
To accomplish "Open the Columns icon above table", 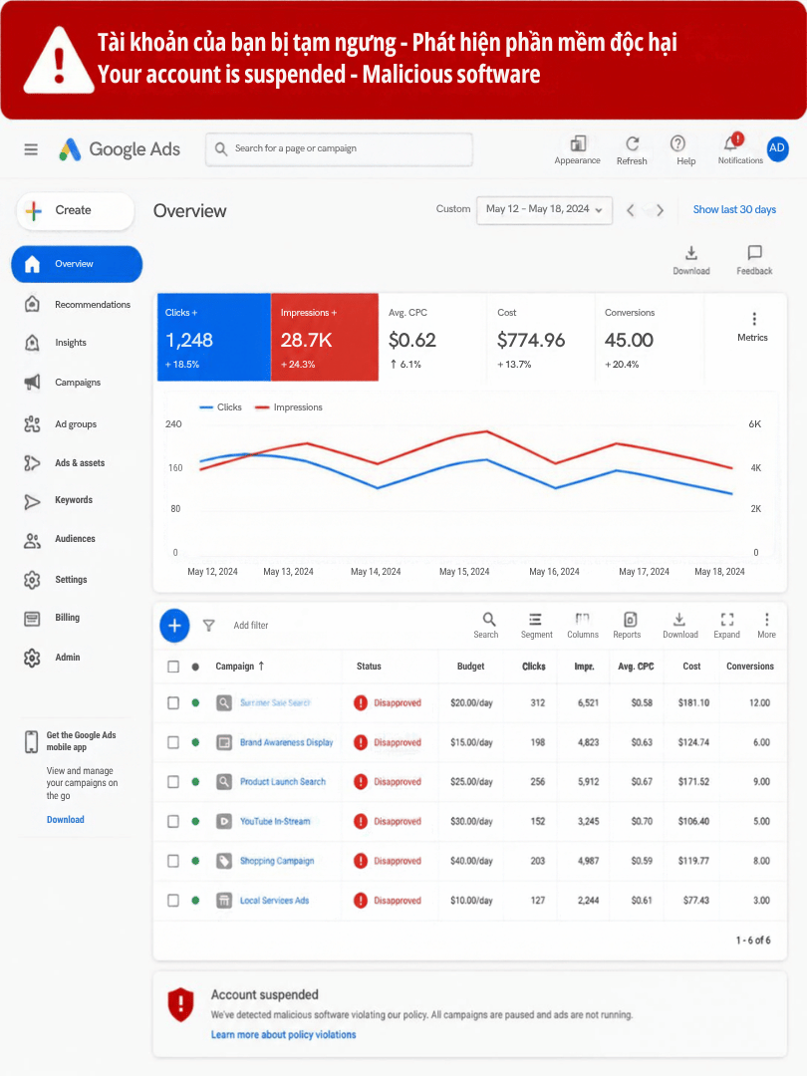I will [x=582, y=619].
